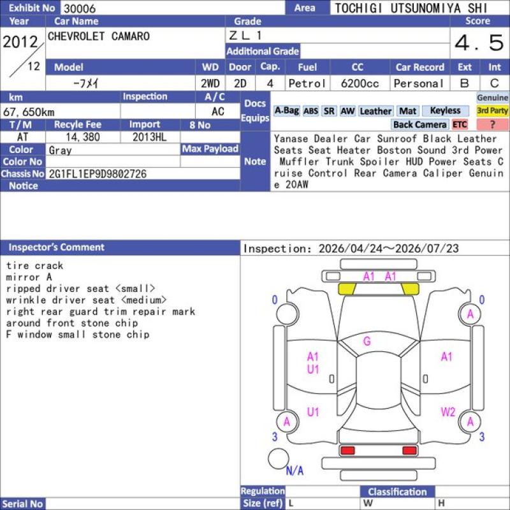Viewport: 510px width, 510px height.
Task: Select 'wrinkle driver seat <medium>' comment
Action: pyautogui.click(x=86, y=300)
